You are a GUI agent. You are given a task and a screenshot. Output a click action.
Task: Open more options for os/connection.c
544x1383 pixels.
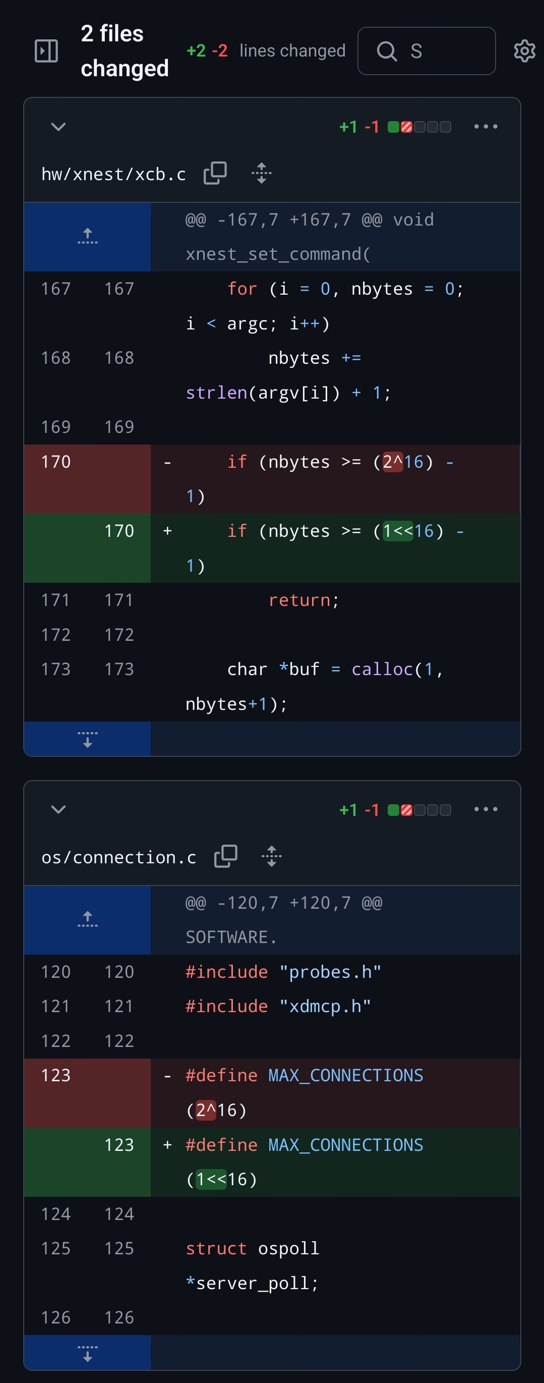pos(486,809)
